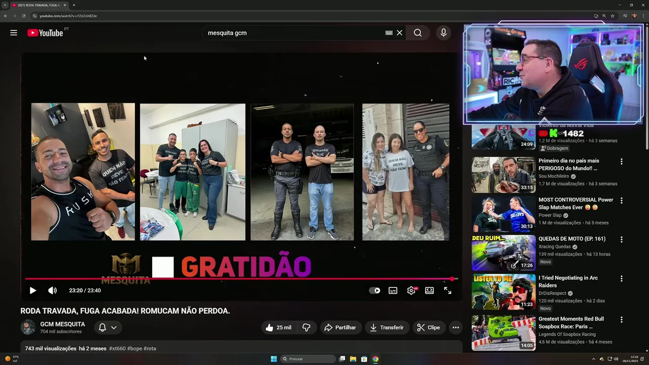Reload the page in browser
The image size is (649, 365).
[x=23, y=16]
